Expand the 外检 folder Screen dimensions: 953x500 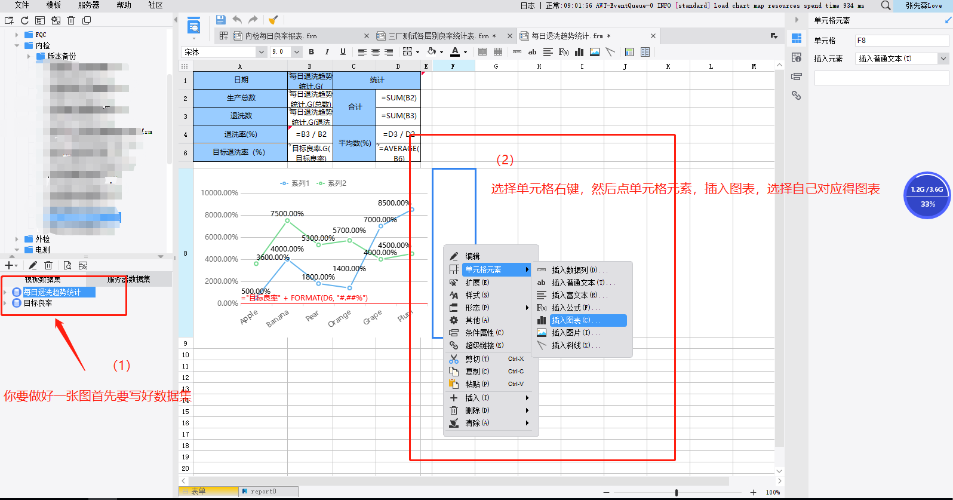pos(17,239)
